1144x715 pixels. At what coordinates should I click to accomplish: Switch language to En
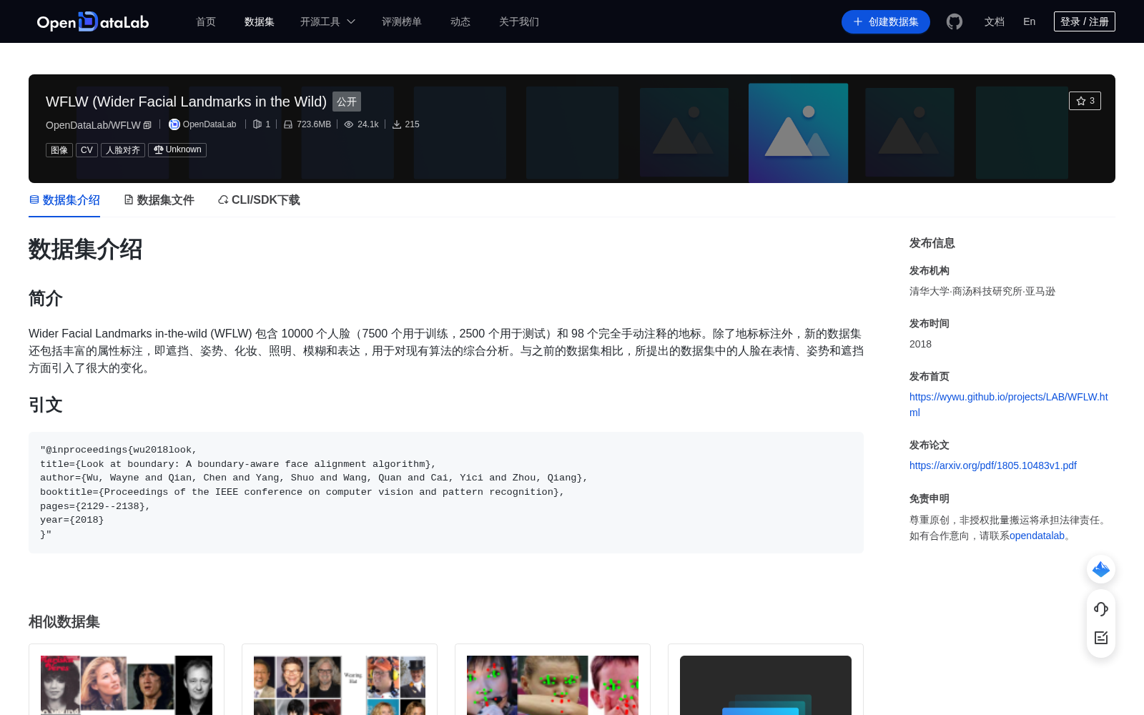coord(1029,21)
